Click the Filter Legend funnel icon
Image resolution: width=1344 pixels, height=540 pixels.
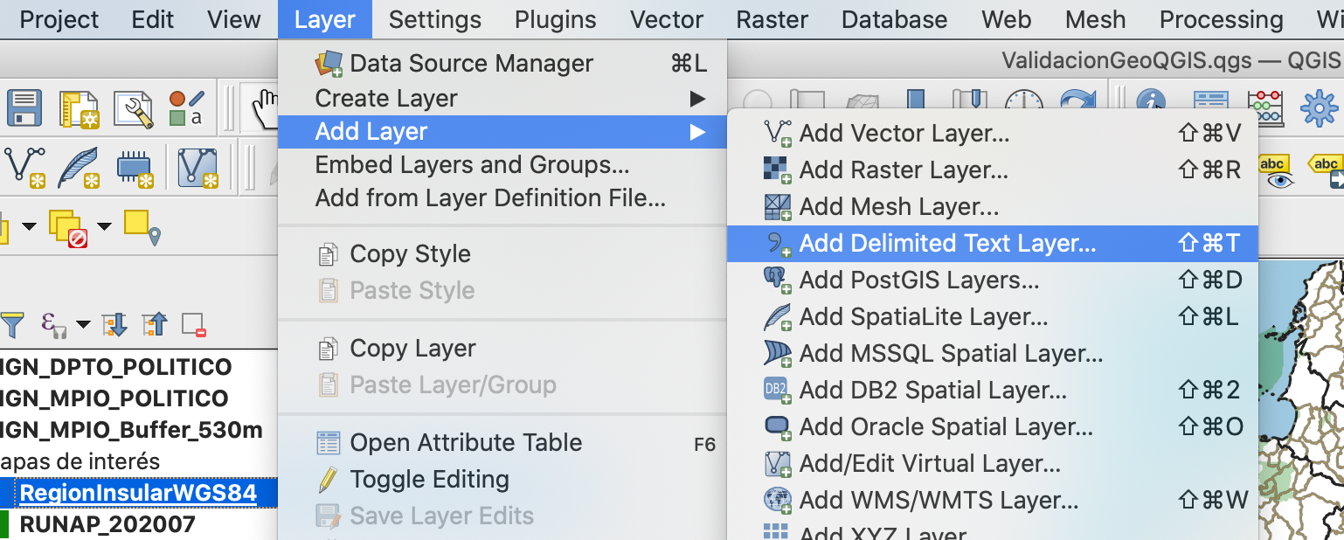point(11,325)
